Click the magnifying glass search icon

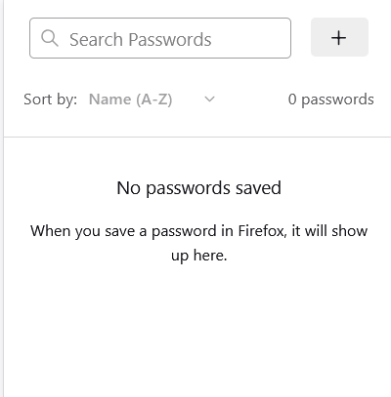click(50, 38)
